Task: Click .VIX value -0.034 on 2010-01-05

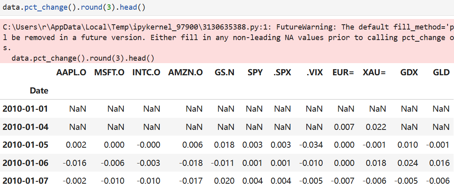Action: [311, 145]
